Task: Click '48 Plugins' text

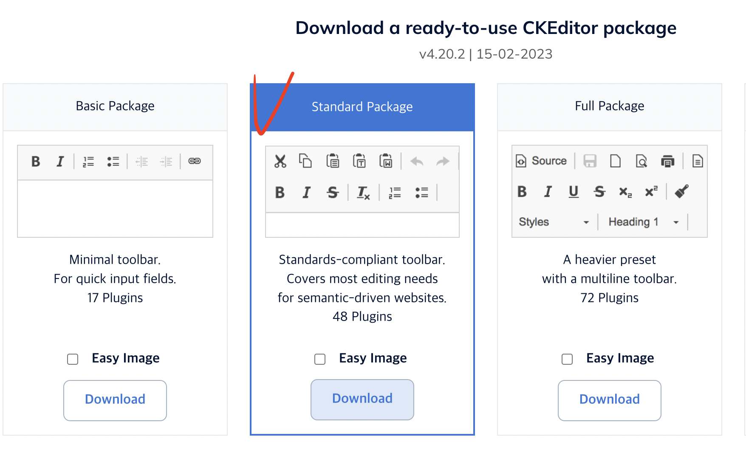Action: tap(362, 316)
